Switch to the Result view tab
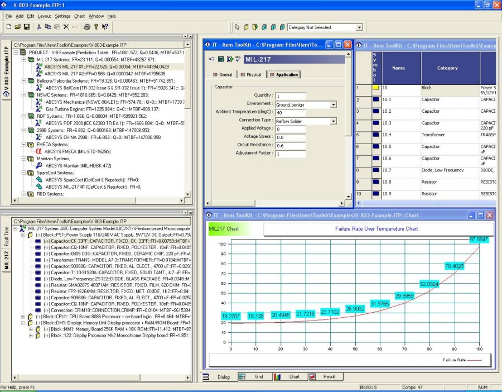The image size is (502, 392). point(326,376)
